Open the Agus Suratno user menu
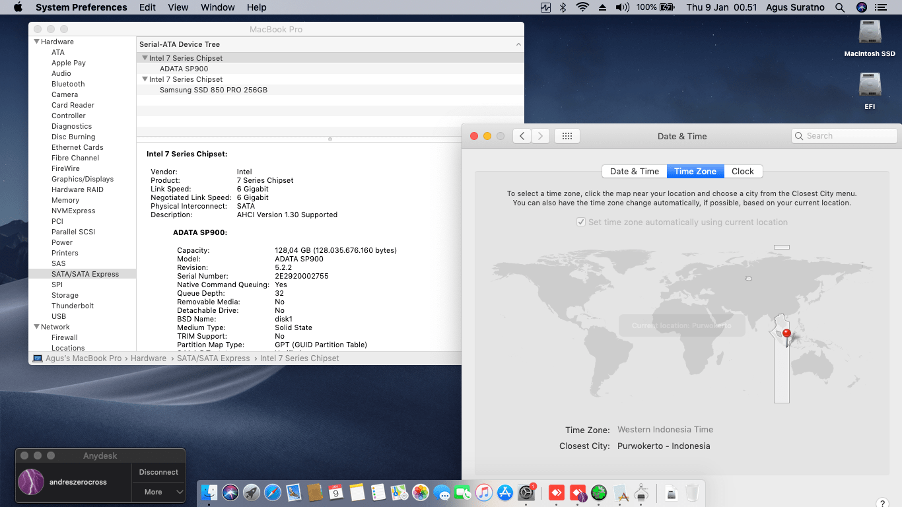Screen dimensions: 902x507 click(x=794, y=7)
